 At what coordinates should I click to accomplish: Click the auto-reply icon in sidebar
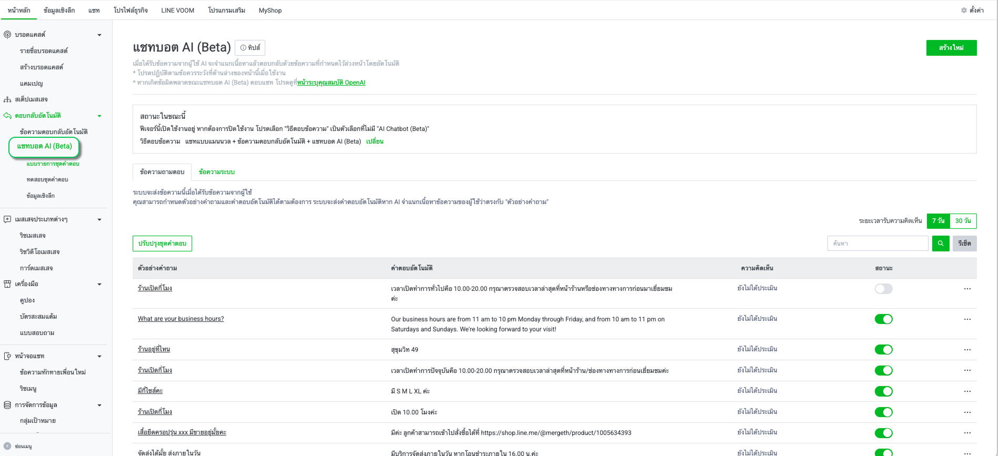[7, 116]
